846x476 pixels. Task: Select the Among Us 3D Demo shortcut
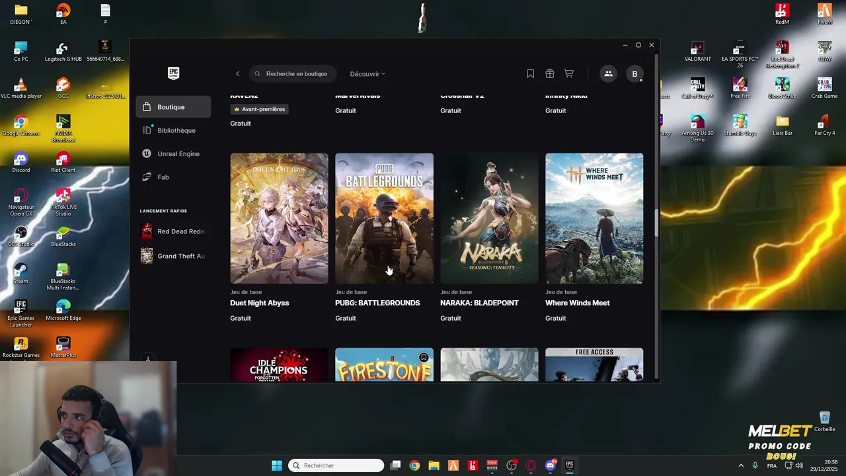(x=697, y=129)
